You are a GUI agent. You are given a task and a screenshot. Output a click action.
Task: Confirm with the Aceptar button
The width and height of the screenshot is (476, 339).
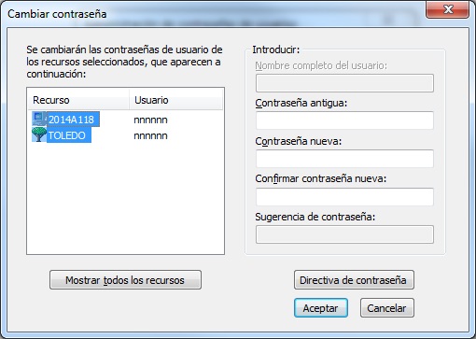tap(321, 308)
